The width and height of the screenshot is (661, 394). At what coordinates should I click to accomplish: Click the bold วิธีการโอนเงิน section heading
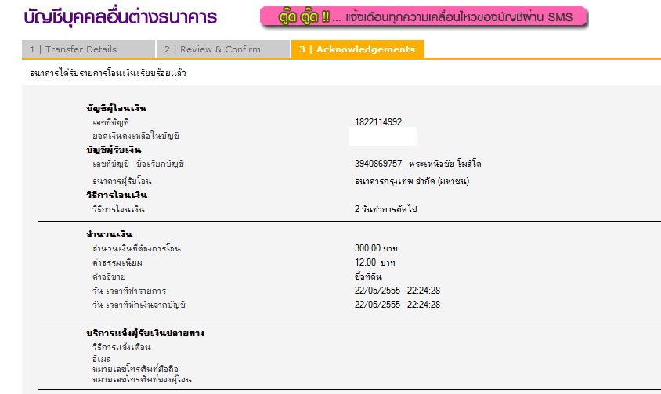pyautogui.click(x=117, y=195)
